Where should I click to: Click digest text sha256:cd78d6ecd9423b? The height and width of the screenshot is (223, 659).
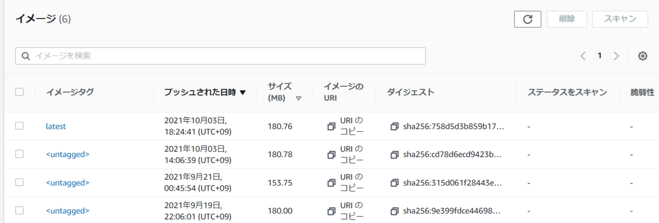[x=451, y=154]
